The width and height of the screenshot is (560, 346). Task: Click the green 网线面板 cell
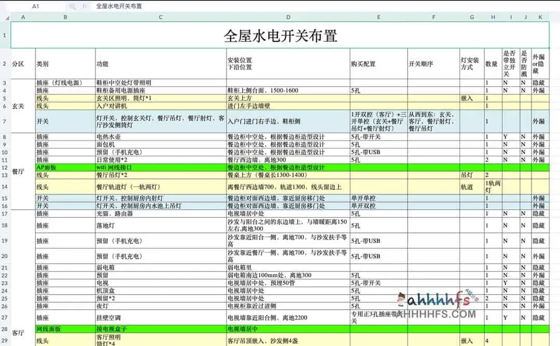(x=65, y=329)
